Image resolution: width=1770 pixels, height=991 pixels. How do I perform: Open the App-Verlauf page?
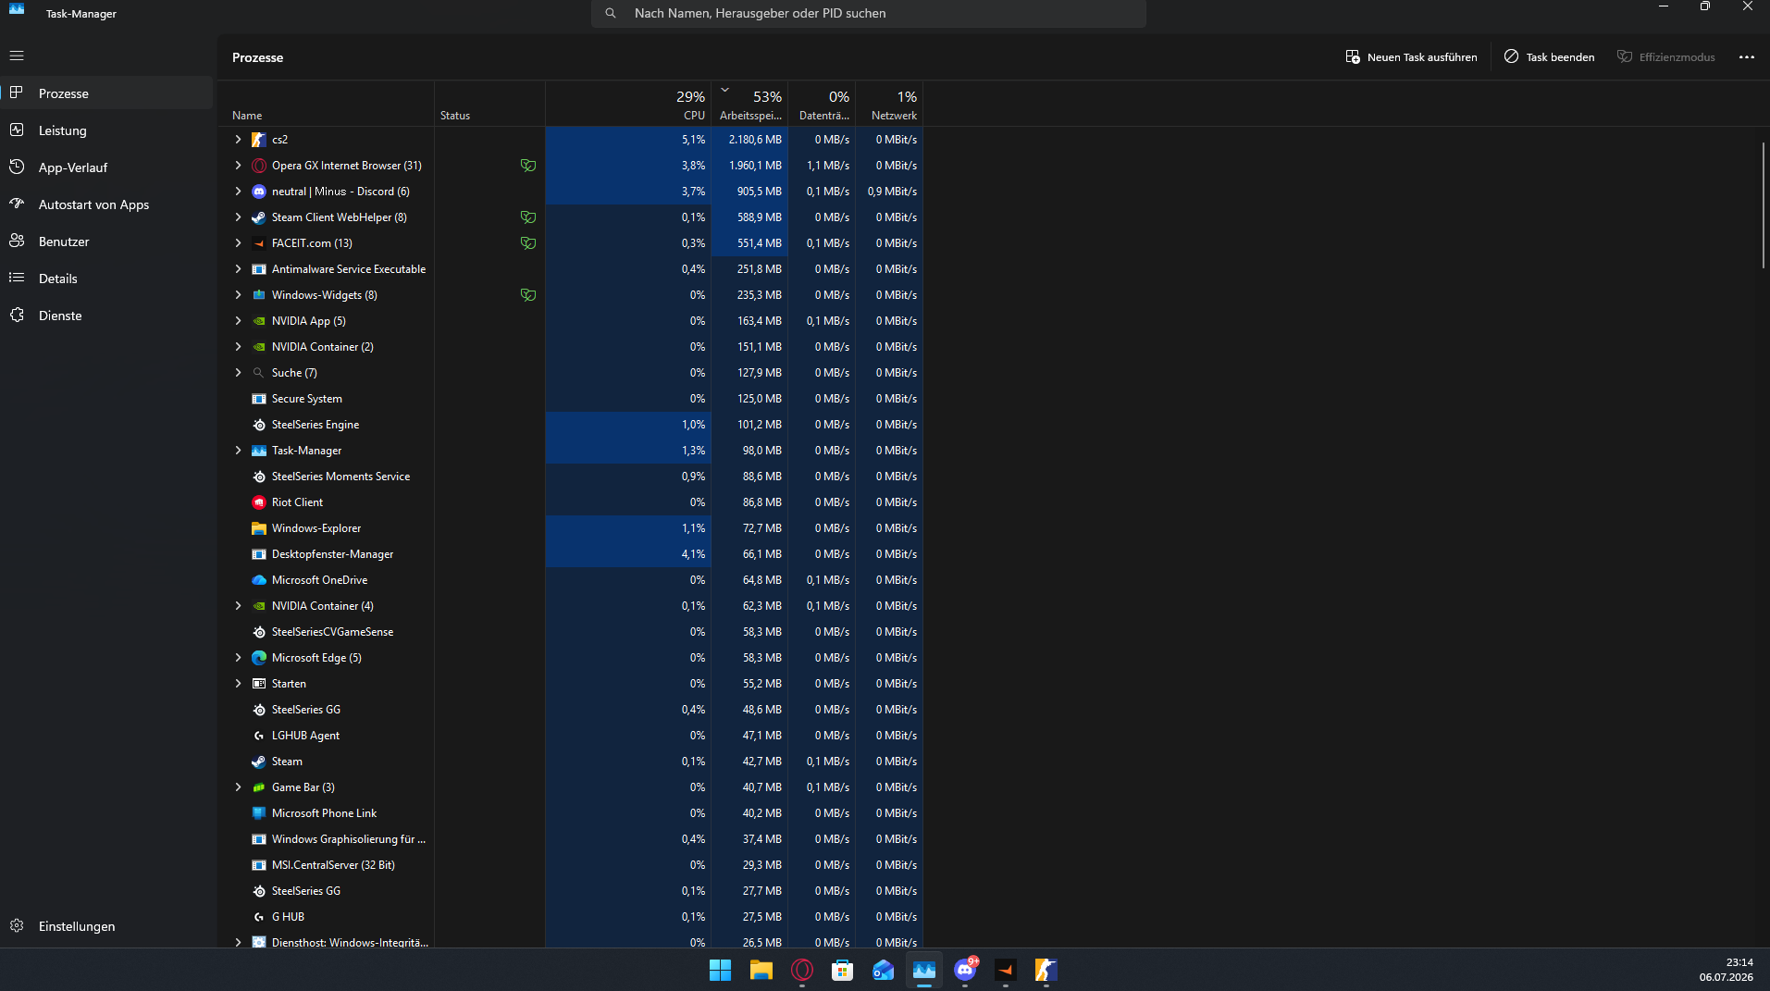tap(107, 167)
